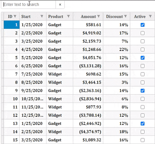Check Active checkbox in row 12
Image resolution: width=155 pixels, height=144 pixels.
click(x=143, y=115)
